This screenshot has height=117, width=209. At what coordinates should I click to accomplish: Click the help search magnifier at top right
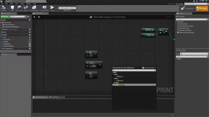[x=208, y=4]
